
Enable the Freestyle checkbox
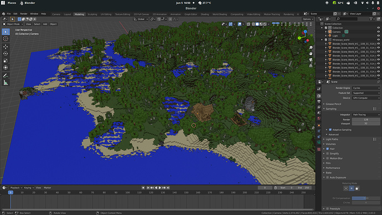(327, 209)
